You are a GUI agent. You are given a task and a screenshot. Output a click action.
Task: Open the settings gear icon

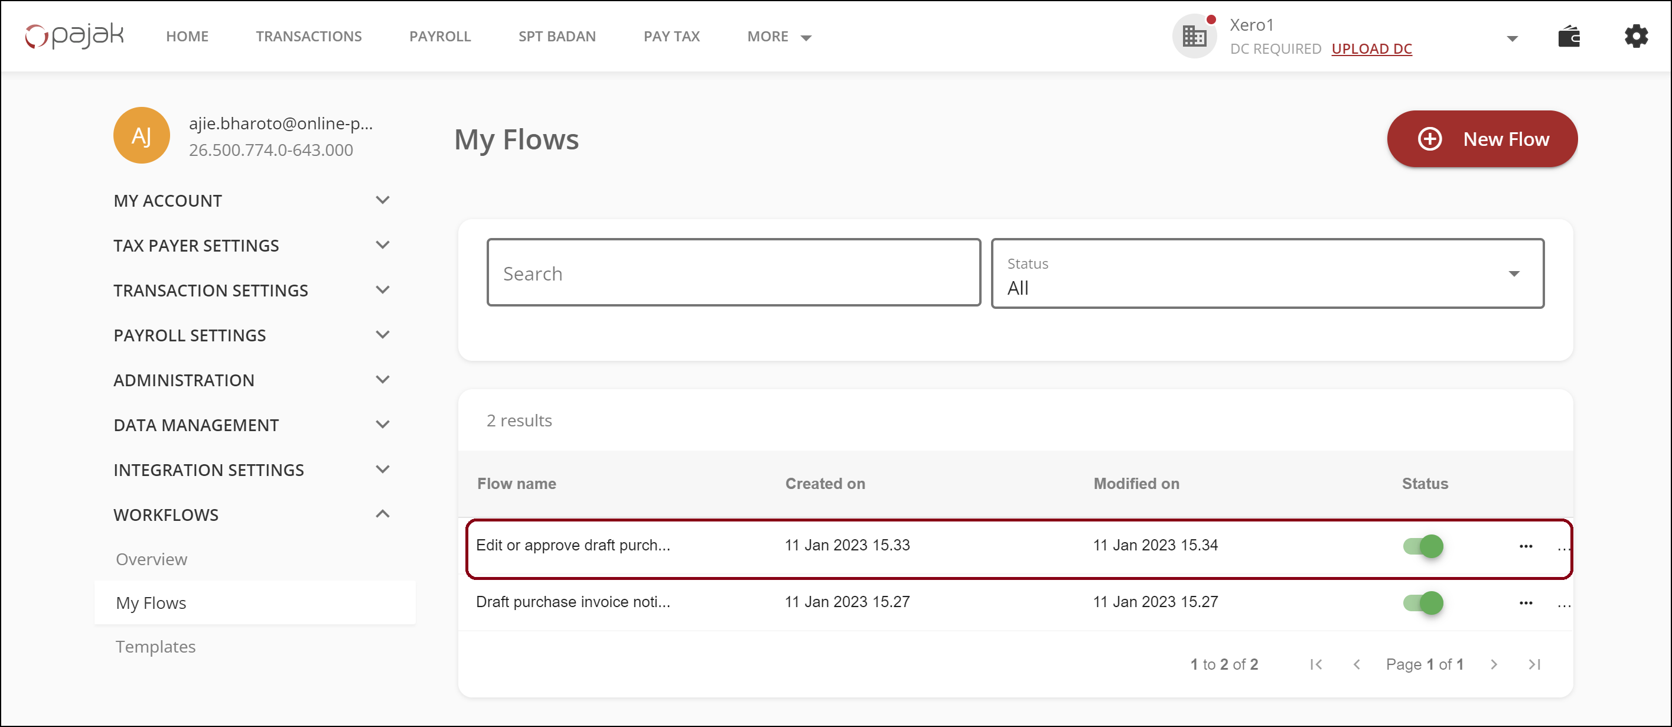coord(1635,37)
